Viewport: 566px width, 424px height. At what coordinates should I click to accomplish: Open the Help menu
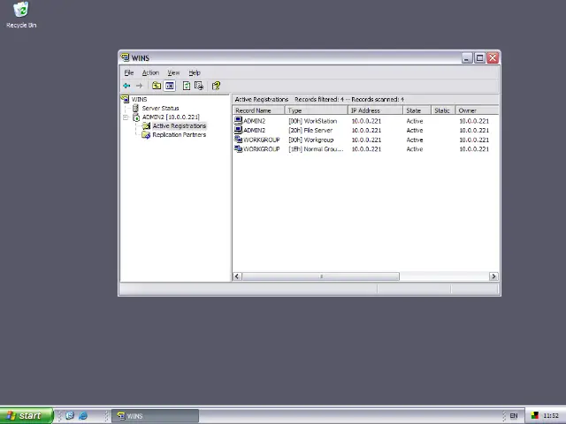(x=195, y=72)
